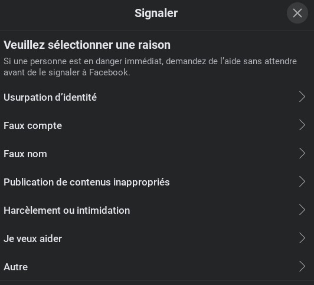Pick the Faux nom option
Image resolution: width=314 pixels, height=285 pixels.
click(x=157, y=154)
